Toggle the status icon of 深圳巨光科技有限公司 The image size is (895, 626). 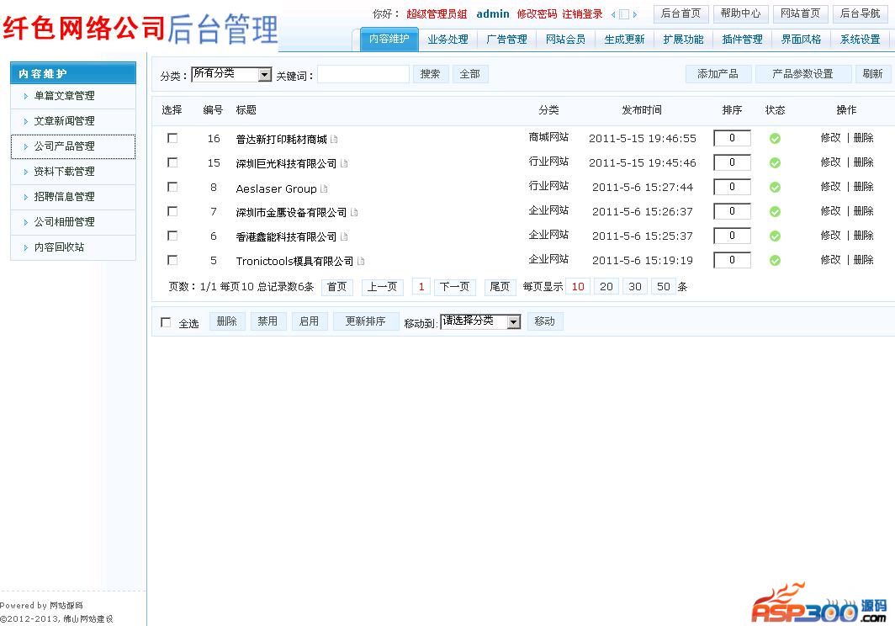[x=775, y=162]
